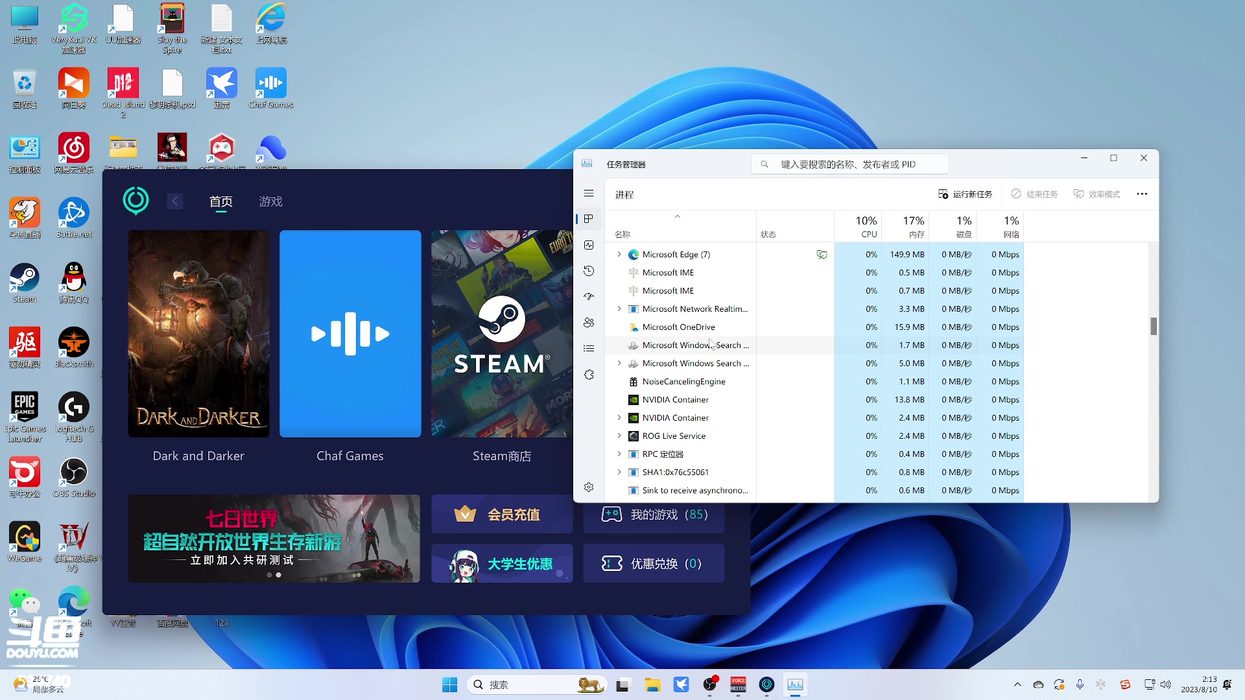Screen dimensions: 1245x700
Task: Sort processes by the 磁盘 column
Action: (953, 227)
